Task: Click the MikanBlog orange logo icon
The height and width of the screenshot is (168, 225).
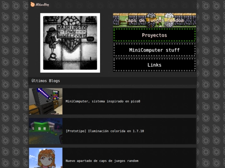Action: [32, 5]
